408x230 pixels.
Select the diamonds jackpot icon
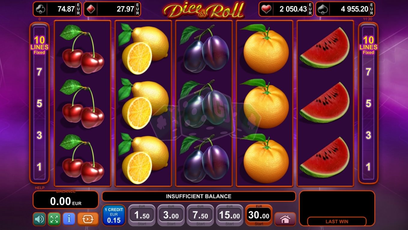pyautogui.click(x=91, y=9)
